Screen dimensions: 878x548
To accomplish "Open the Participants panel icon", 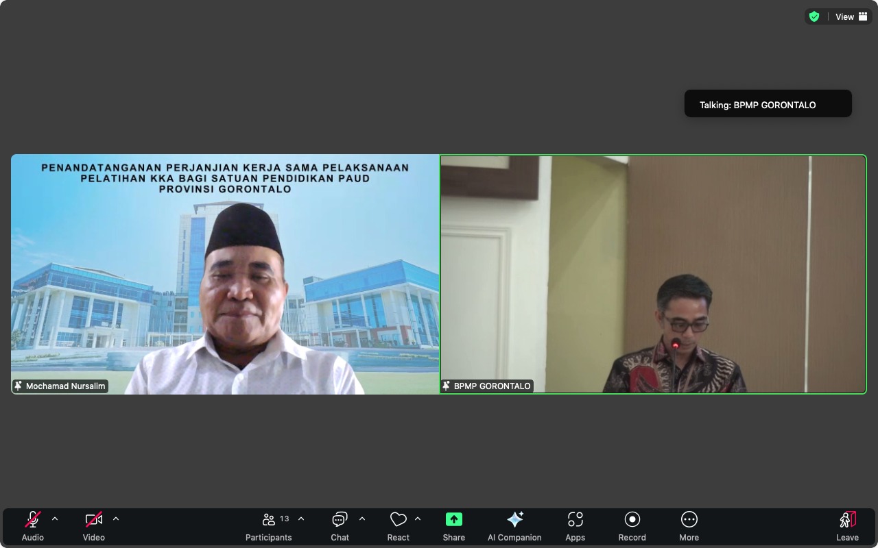I will (x=269, y=519).
